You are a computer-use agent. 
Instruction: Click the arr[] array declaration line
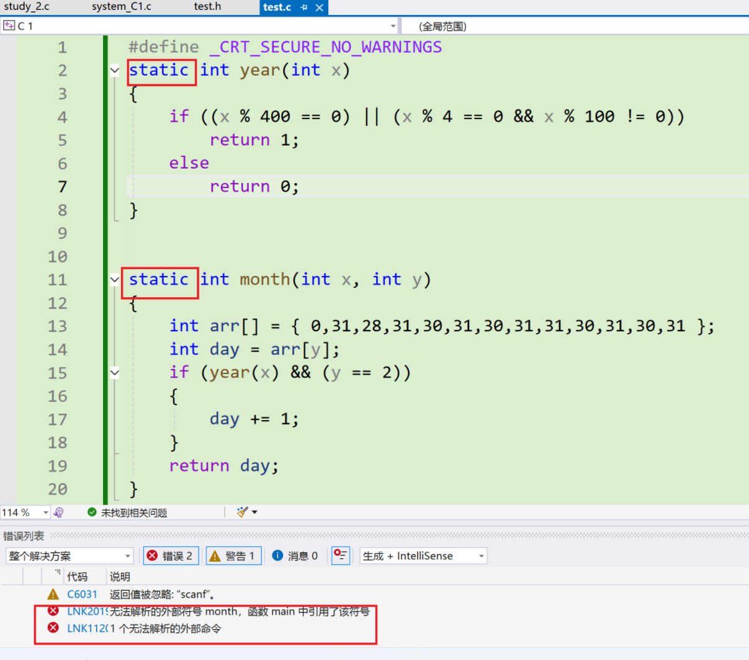point(442,326)
